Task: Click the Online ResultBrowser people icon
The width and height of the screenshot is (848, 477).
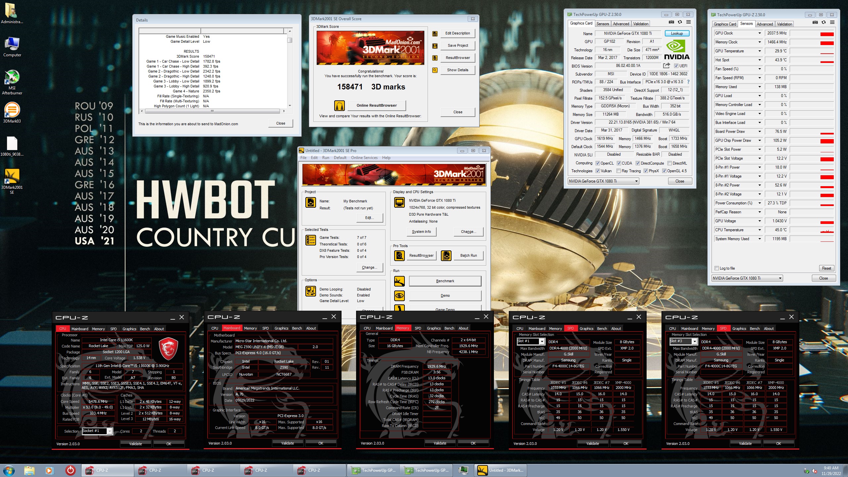Action: tap(340, 106)
